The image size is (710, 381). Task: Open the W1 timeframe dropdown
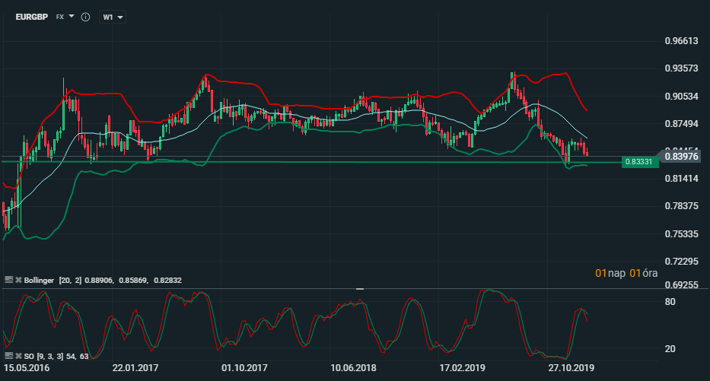(x=112, y=17)
